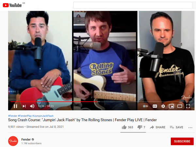Dislike the video with thumbs down
The image size is (196, 147).
[x=141, y=127]
